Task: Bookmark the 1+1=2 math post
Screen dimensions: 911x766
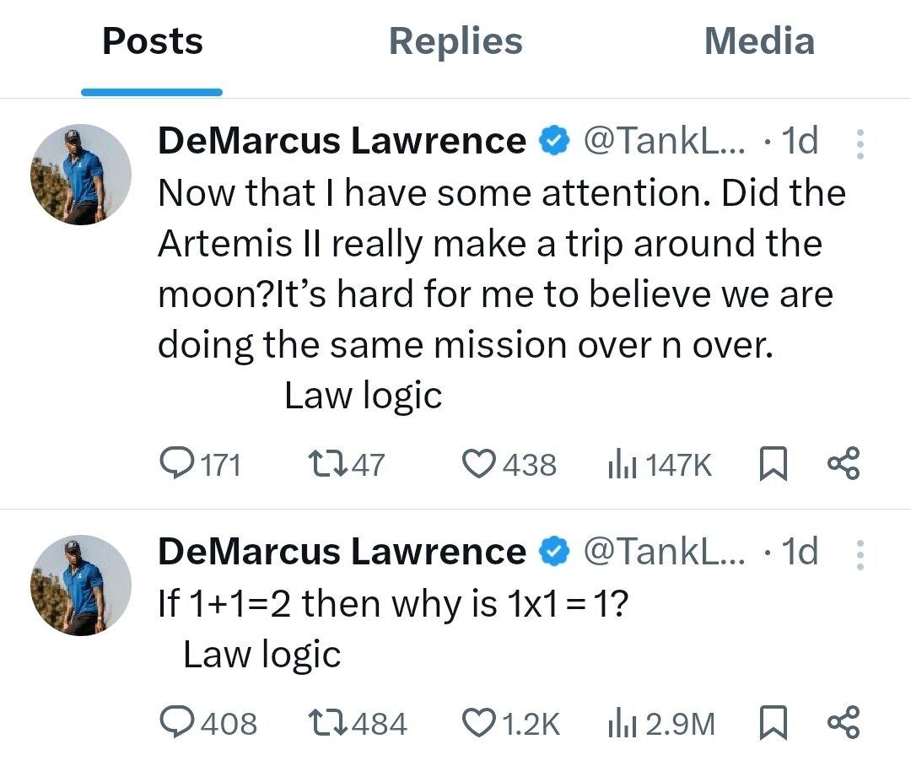Action: pyautogui.click(x=773, y=723)
